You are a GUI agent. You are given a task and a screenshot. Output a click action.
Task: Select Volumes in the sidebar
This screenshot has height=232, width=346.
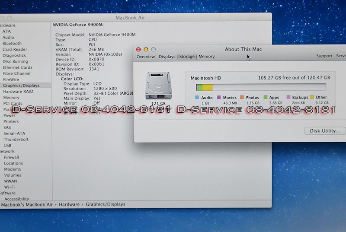click(x=13, y=175)
